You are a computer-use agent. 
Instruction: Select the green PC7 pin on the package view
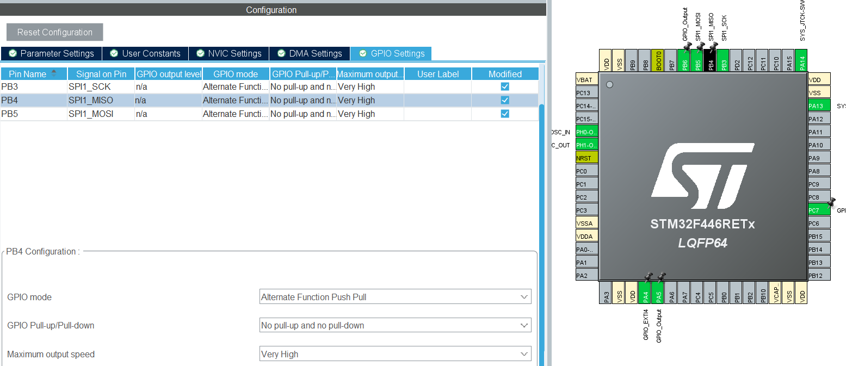[819, 209]
